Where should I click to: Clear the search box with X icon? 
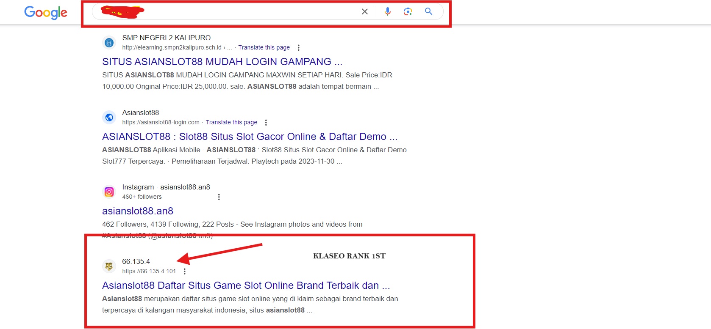(364, 12)
